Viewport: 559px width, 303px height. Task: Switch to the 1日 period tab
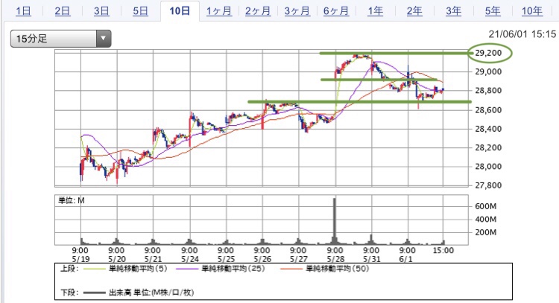pyautogui.click(x=24, y=11)
